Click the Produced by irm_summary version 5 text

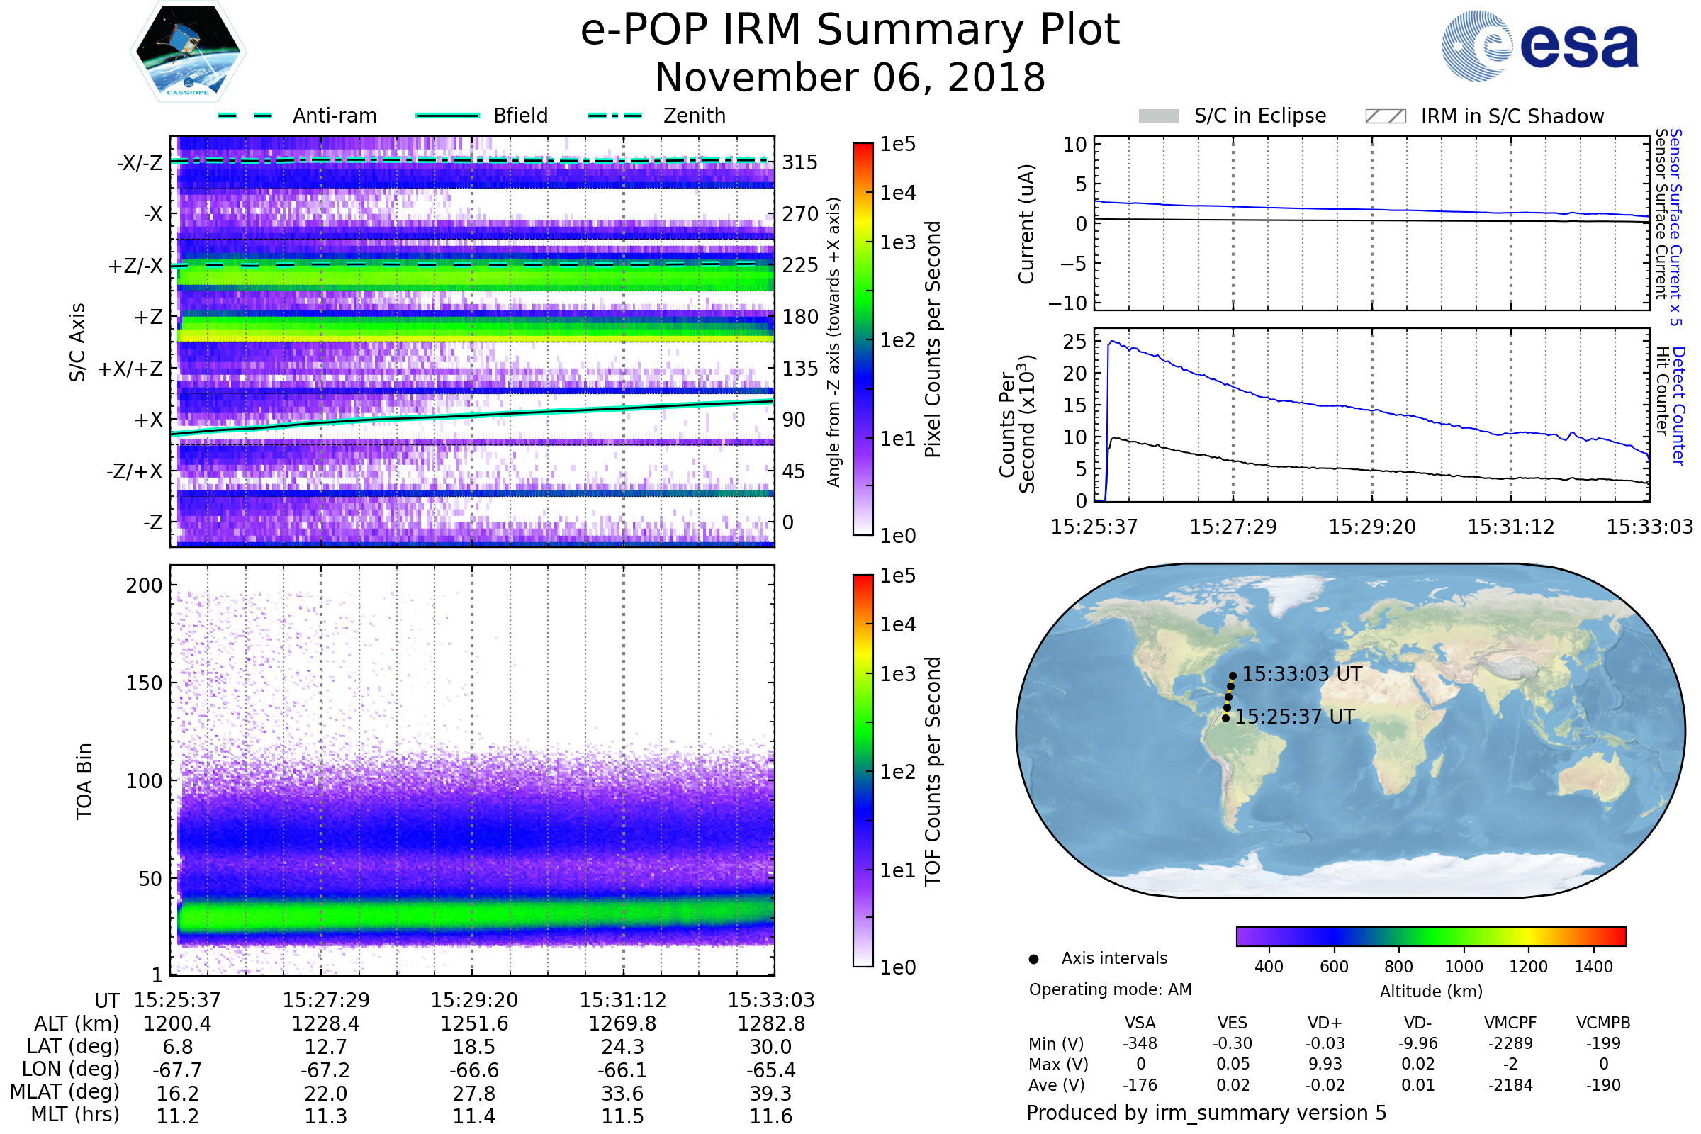[1206, 1113]
